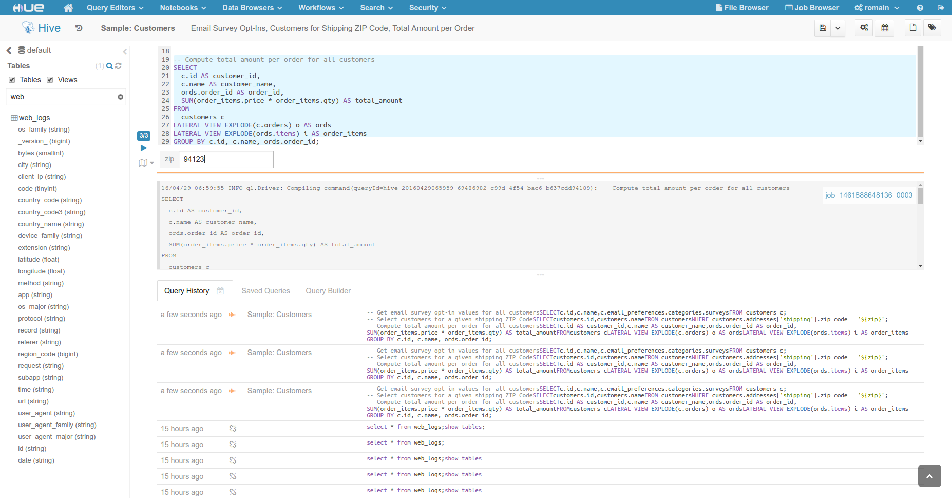The width and height of the screenshot is (952, 498).
Task: Open the Query Editors dropdown menu
Action: 115,8
